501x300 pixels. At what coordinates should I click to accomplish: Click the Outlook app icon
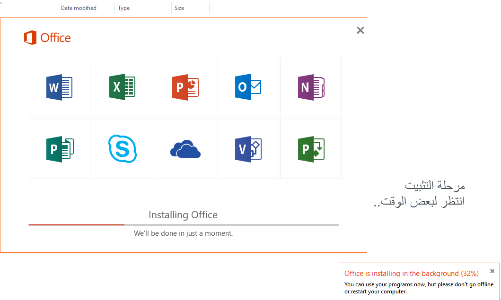point(248,87)
